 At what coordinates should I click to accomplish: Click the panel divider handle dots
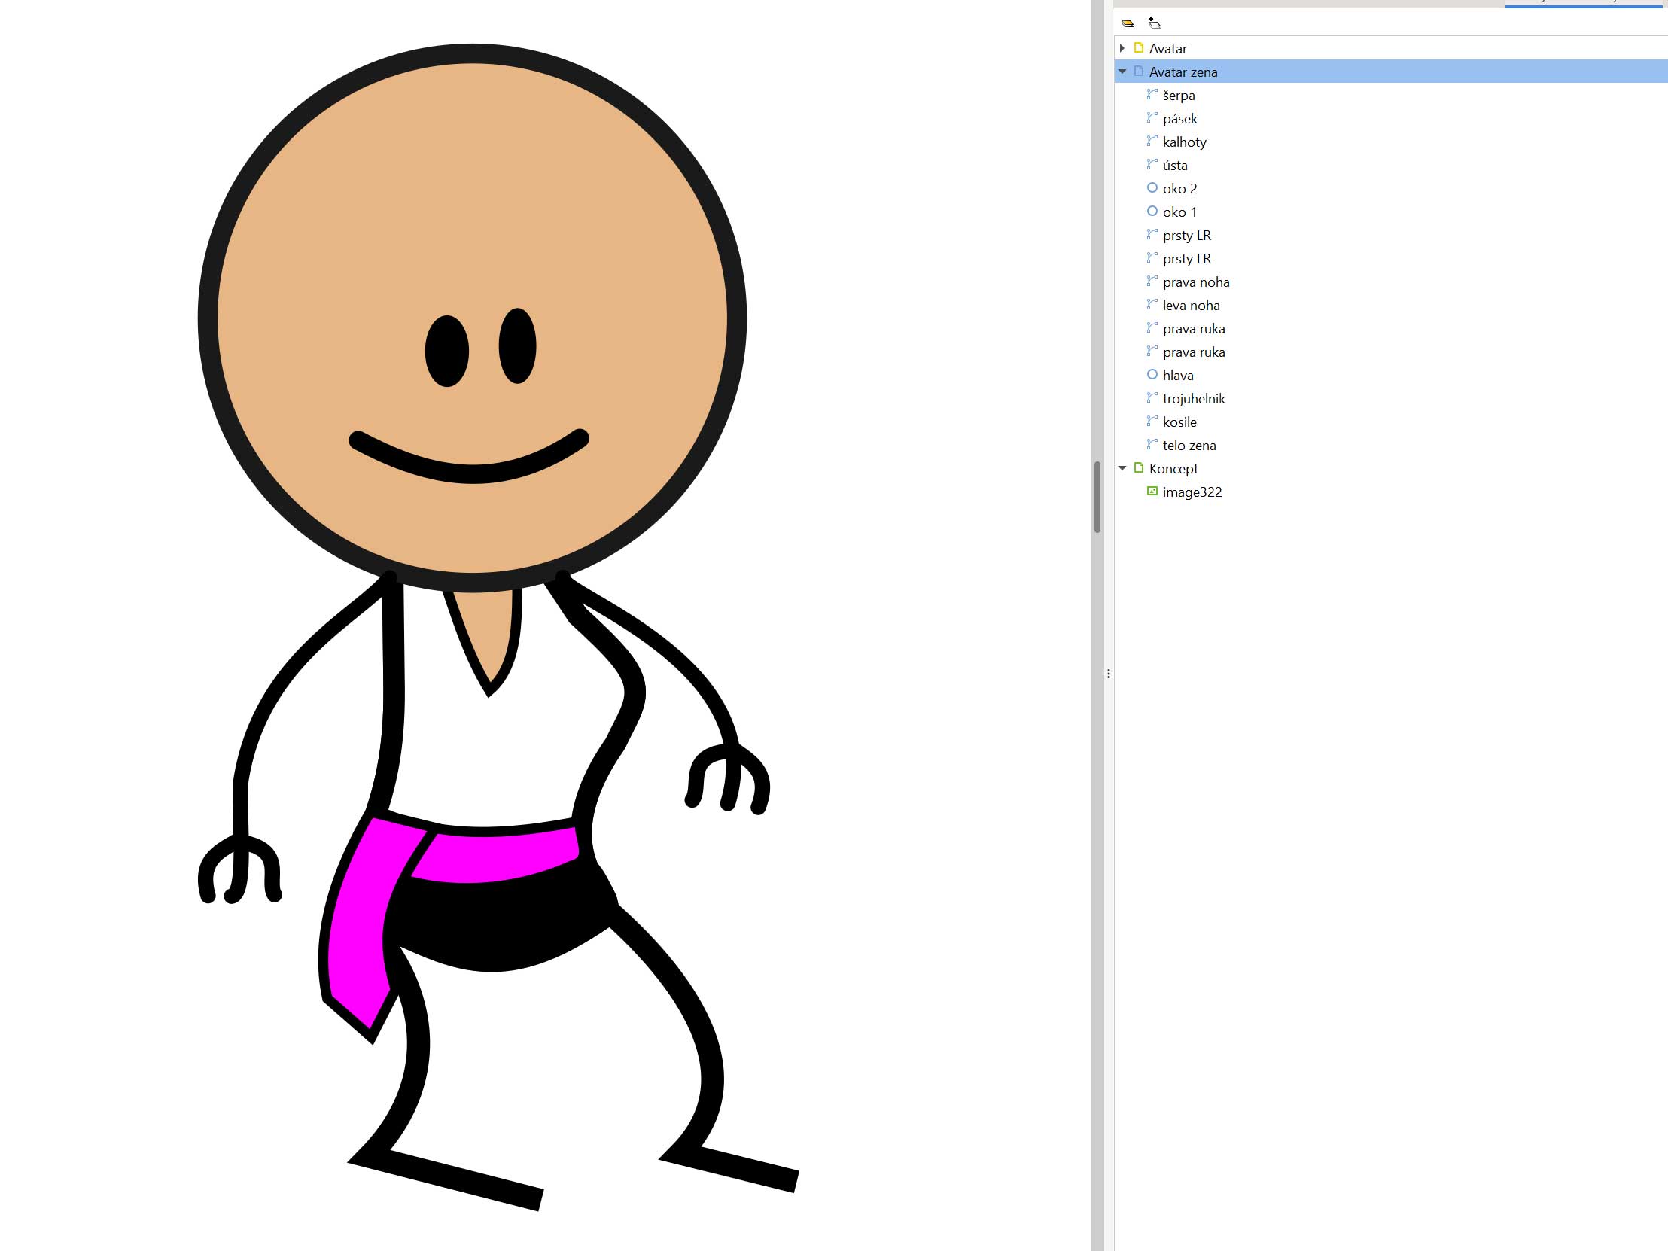click(1109, 674)
